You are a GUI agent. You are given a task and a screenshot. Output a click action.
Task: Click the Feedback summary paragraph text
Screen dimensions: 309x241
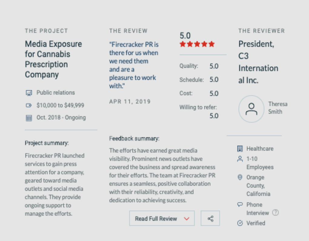162,175
